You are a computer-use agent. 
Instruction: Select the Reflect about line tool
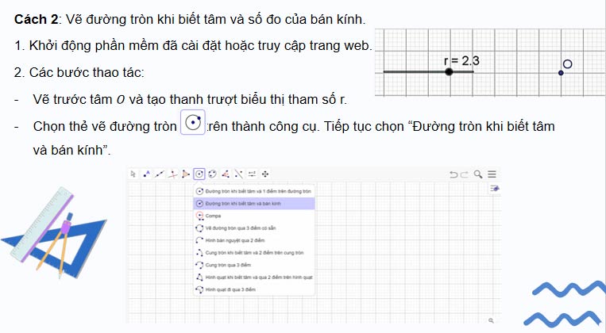(239, 174)
